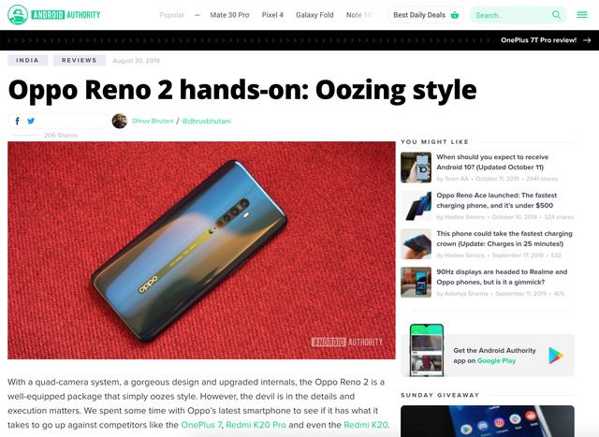
Task: Select Galaxy Fold in the top navigation
Action: [x=314, y=15]
